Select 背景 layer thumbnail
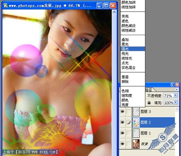Screen dimensions: 181x156 pos(136,144)
